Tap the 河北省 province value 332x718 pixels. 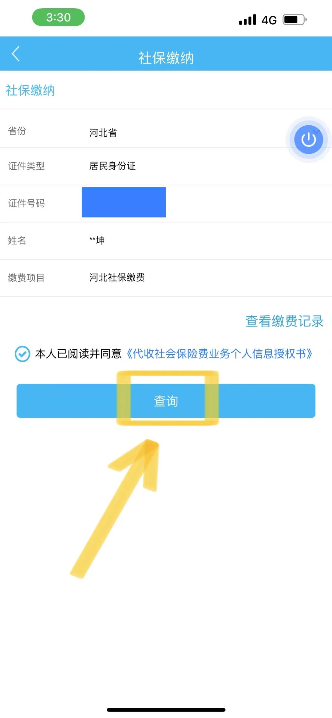click(x=103, y=133)
